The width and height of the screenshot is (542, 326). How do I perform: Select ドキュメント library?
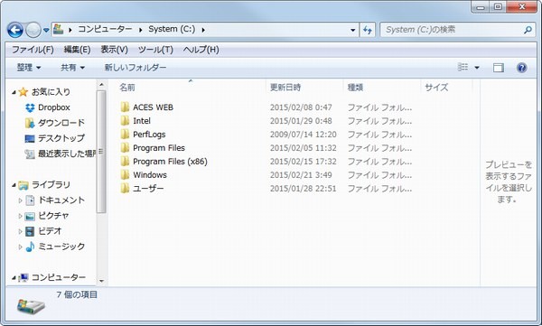pyautogui.click(x=61, y=200)
